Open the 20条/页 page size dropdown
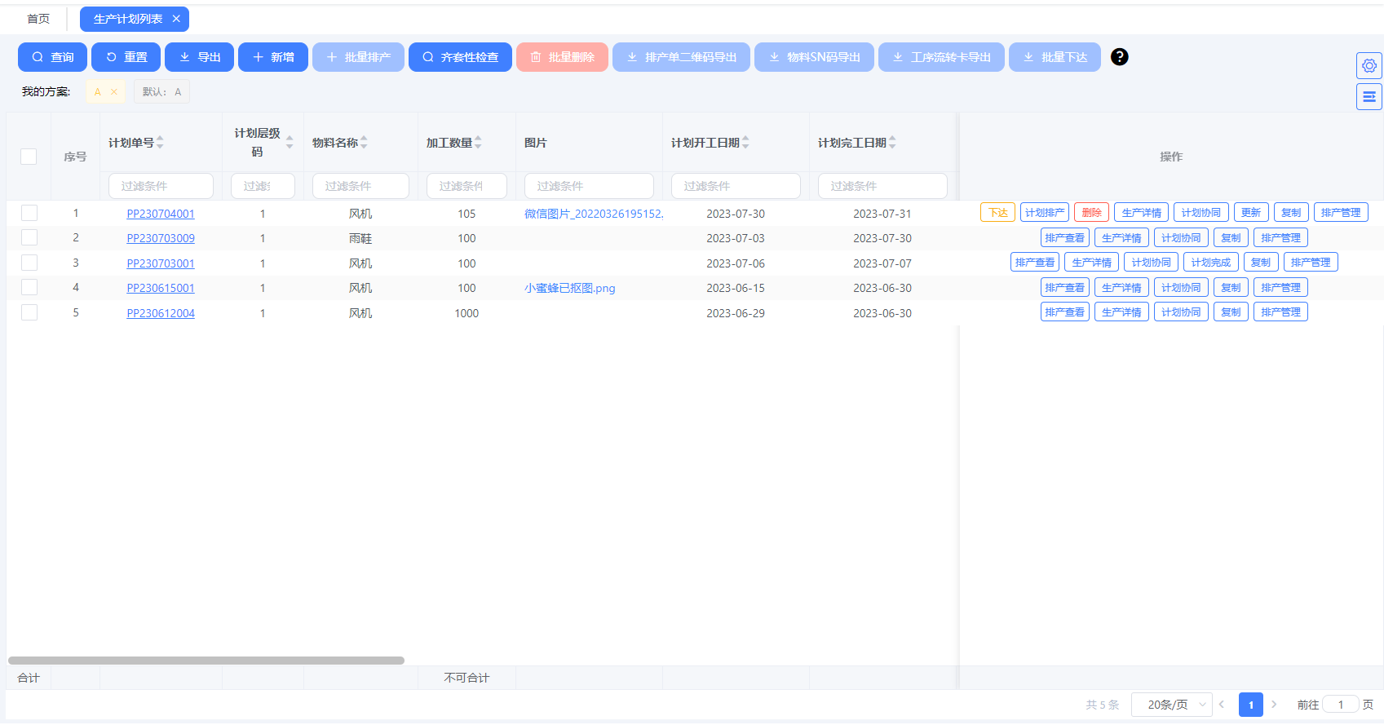Screen dimensions: 1384x725 [x=1171, y=705]
